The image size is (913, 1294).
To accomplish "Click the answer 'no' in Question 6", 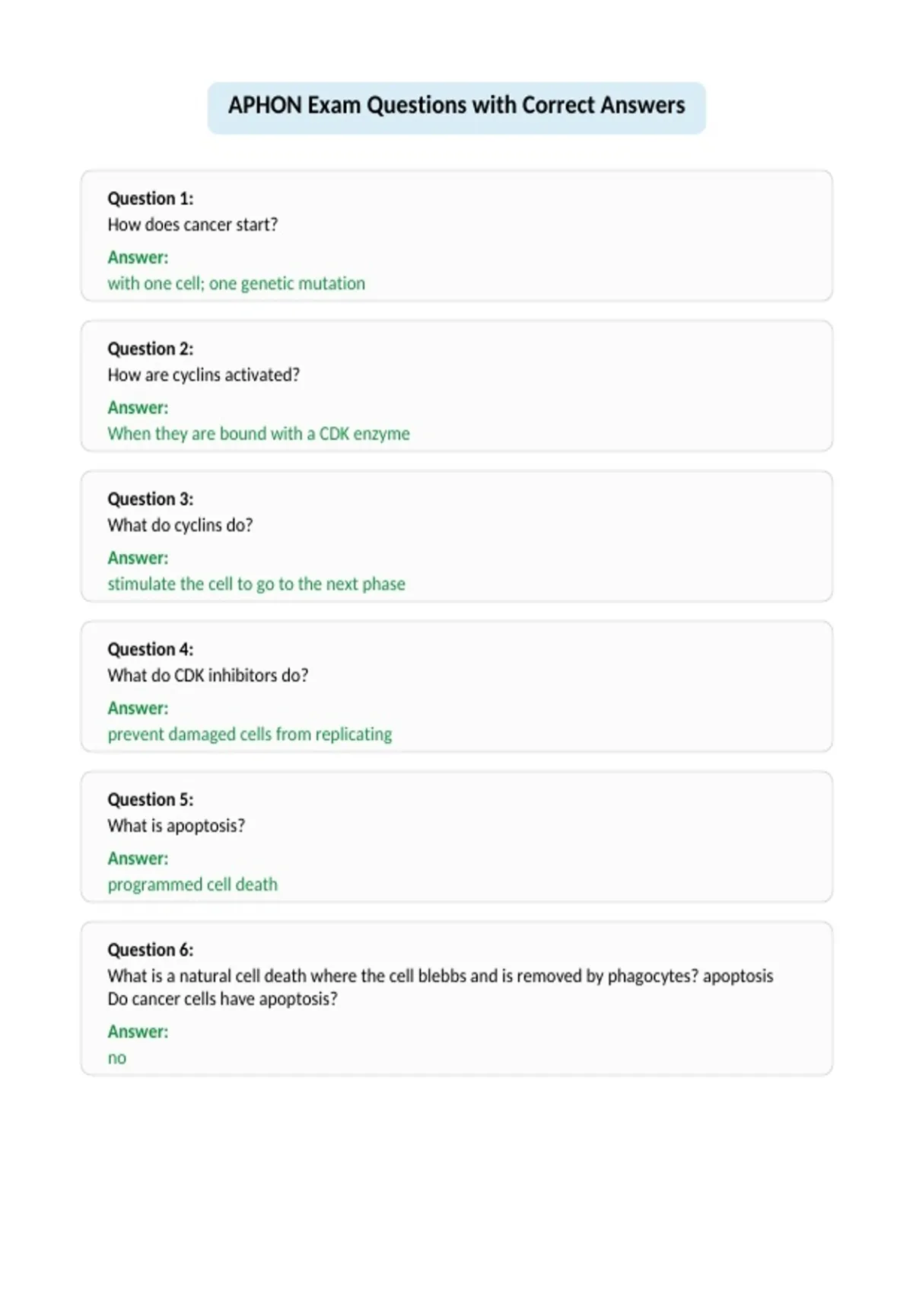I will 117,1058.
